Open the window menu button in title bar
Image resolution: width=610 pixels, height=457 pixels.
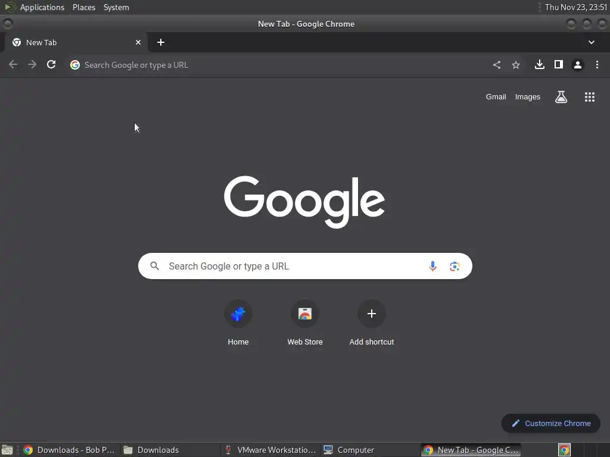[x=7, y=24]
